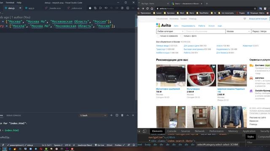This screenshot has width=270, height=151.
Task: Open the Москва location dropdown
Action: pos(238,31)
